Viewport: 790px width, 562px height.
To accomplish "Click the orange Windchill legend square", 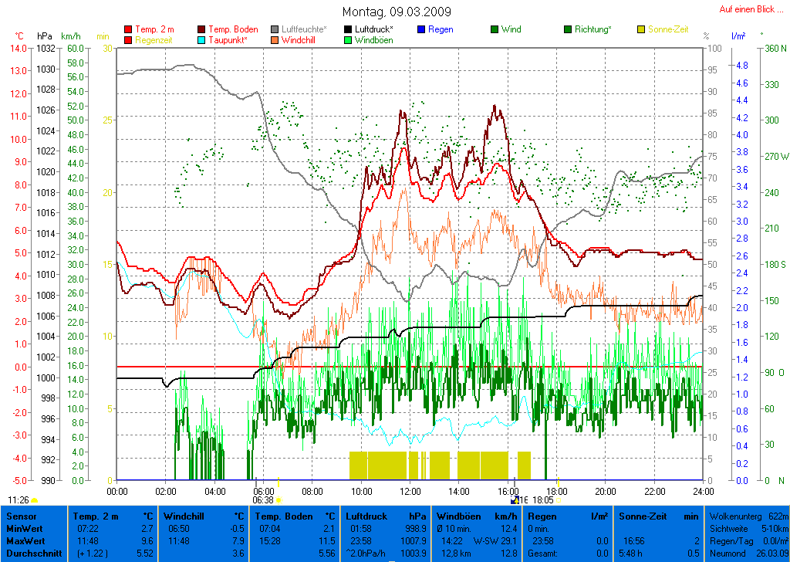I will [275, 40].
